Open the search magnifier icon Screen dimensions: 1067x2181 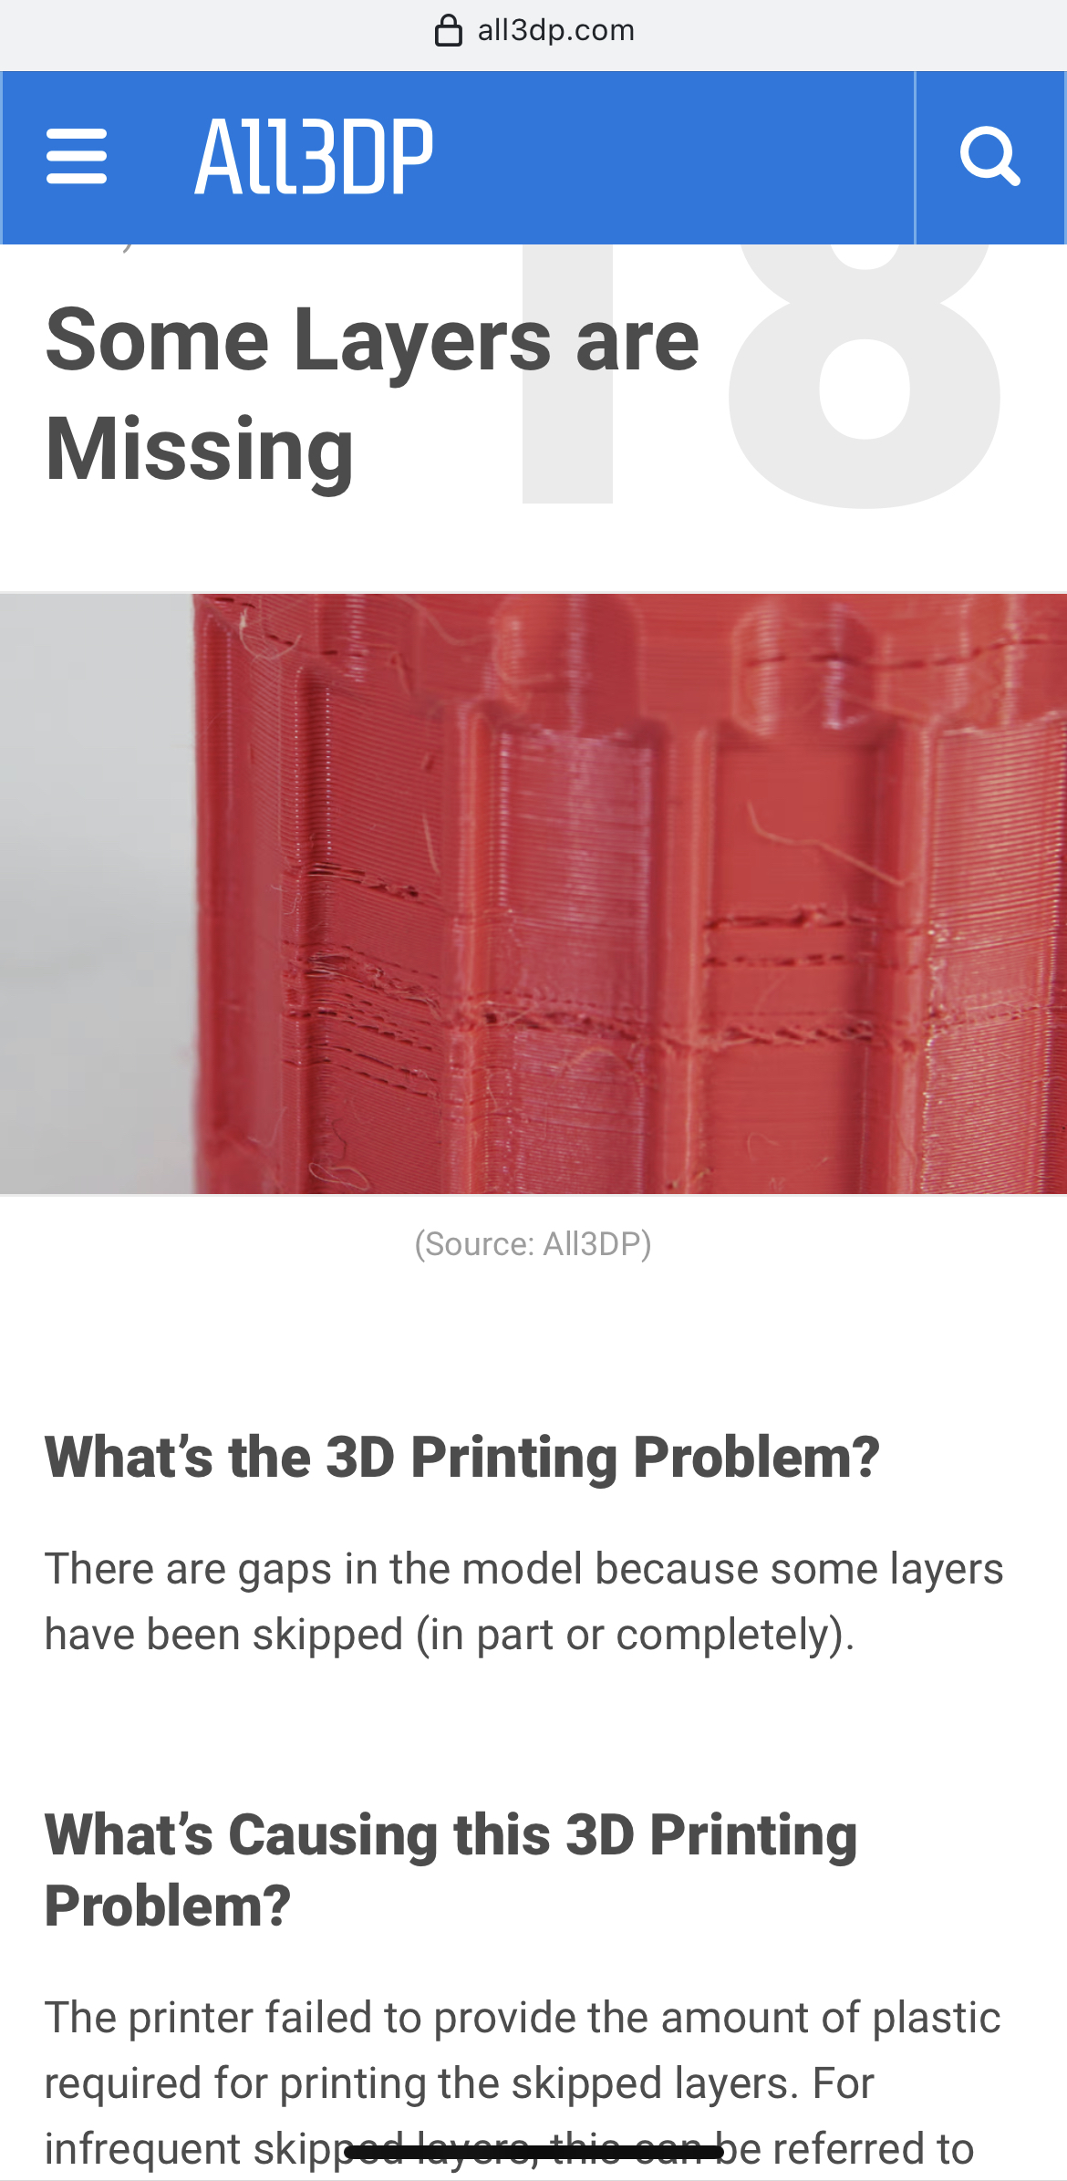point(990,157)
